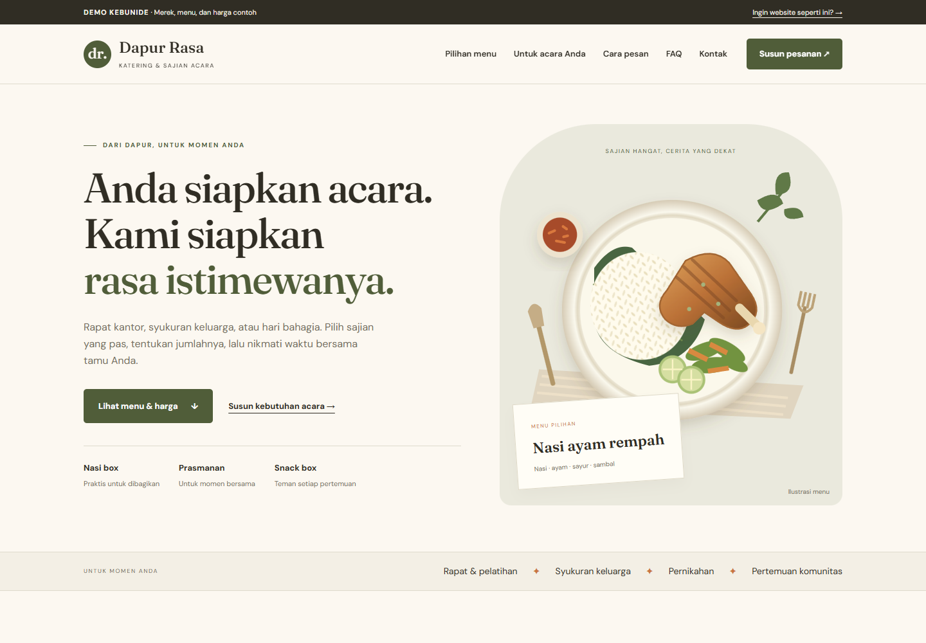This screenshot has width=926, height=643.
Task: Click 'Rapat & pelatihan' in the strip
Action: point(480,571)
